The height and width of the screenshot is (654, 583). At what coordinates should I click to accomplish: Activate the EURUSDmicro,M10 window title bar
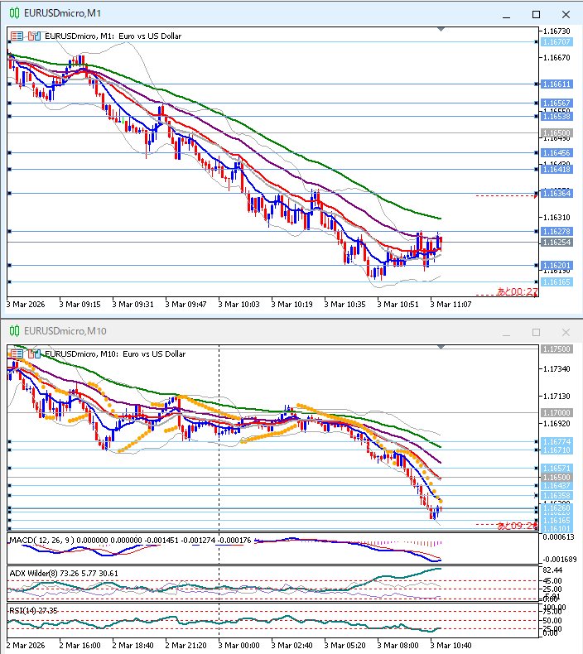pyautogui.click(x=248, y=331)
